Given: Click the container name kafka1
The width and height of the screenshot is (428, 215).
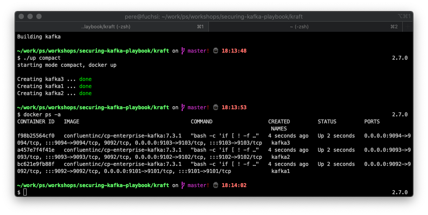Looking at the screenshot, I should (x=281, y=171).
